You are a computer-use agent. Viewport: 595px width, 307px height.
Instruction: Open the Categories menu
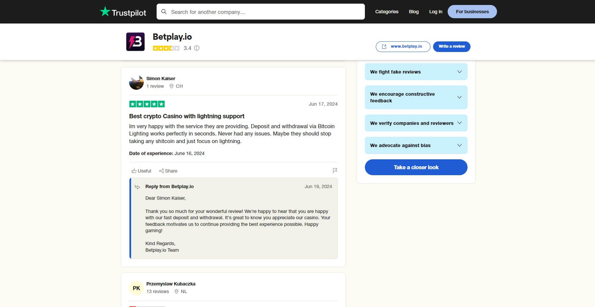point(386,12)
